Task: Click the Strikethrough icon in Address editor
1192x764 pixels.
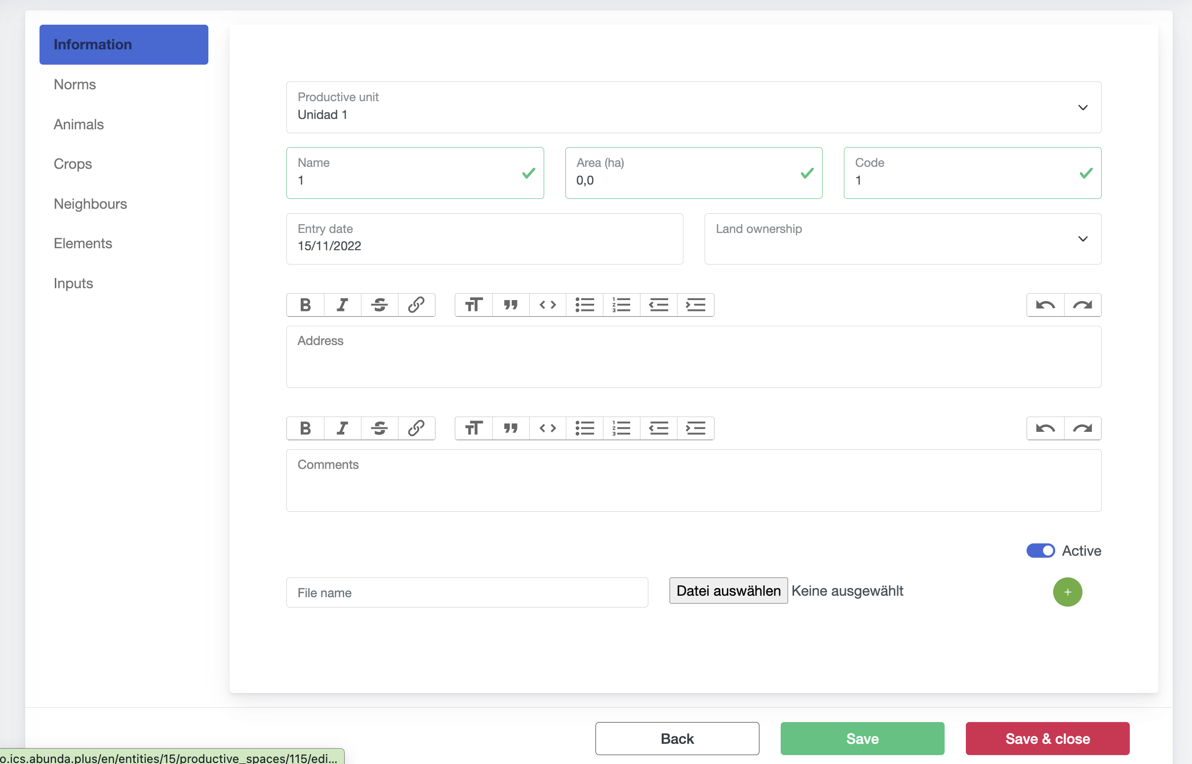Action: point(379,305)
